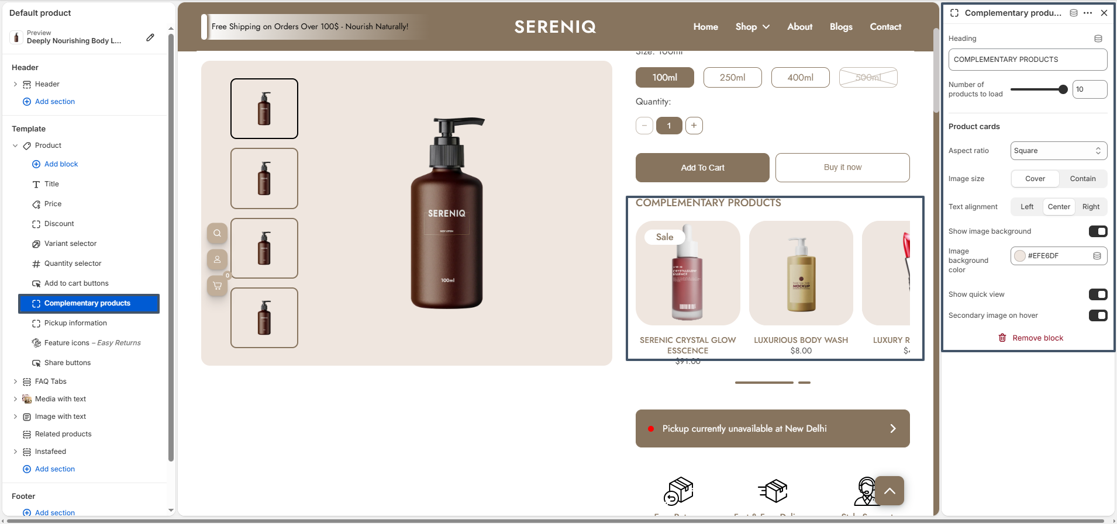The image size is (1117, 524).
Task: Open the pickup availability details chevron
Action: click(x=893, y=429)
